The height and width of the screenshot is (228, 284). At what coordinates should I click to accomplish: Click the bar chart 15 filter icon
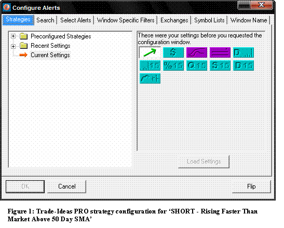(x=150, y=65)
